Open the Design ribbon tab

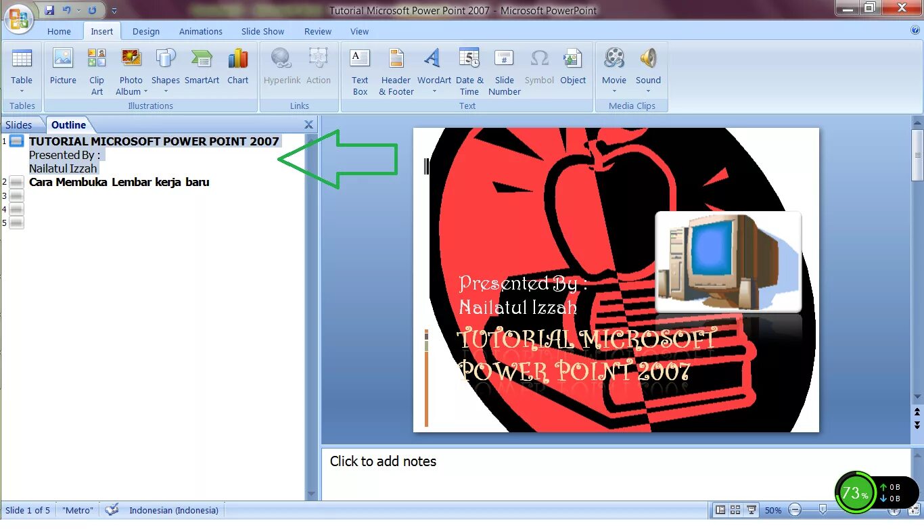tap(146, 32)
